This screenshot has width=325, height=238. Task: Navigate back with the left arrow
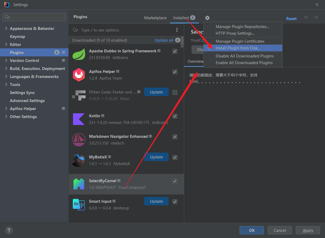tap(306, 17)
